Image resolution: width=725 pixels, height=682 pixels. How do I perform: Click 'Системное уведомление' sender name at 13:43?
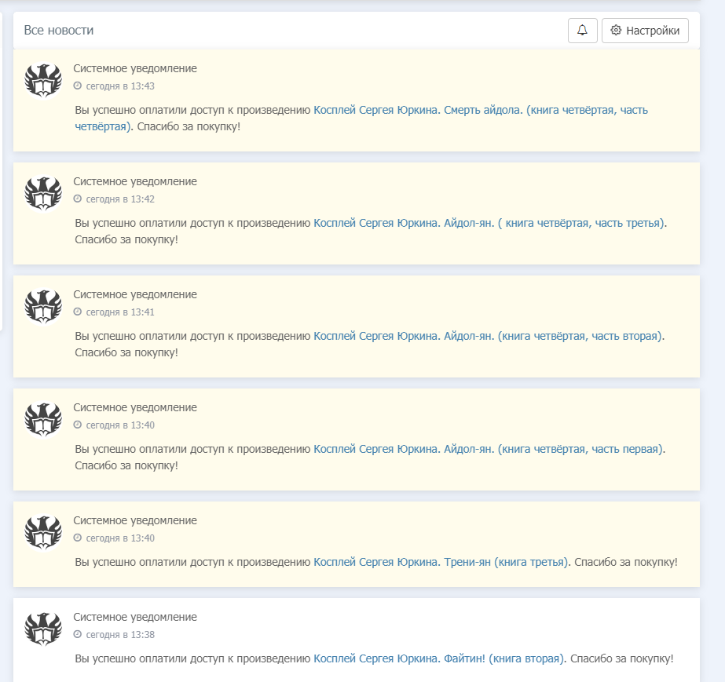135,68
